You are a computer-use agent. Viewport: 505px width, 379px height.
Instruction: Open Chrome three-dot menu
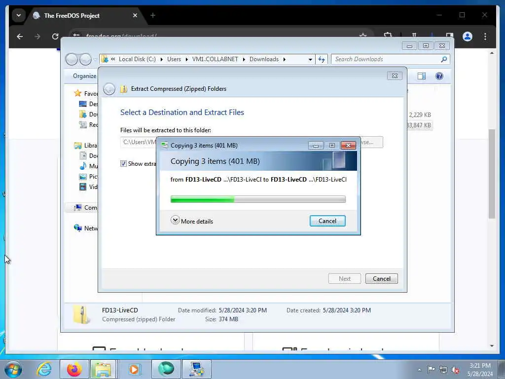click(x=485, y=37)
